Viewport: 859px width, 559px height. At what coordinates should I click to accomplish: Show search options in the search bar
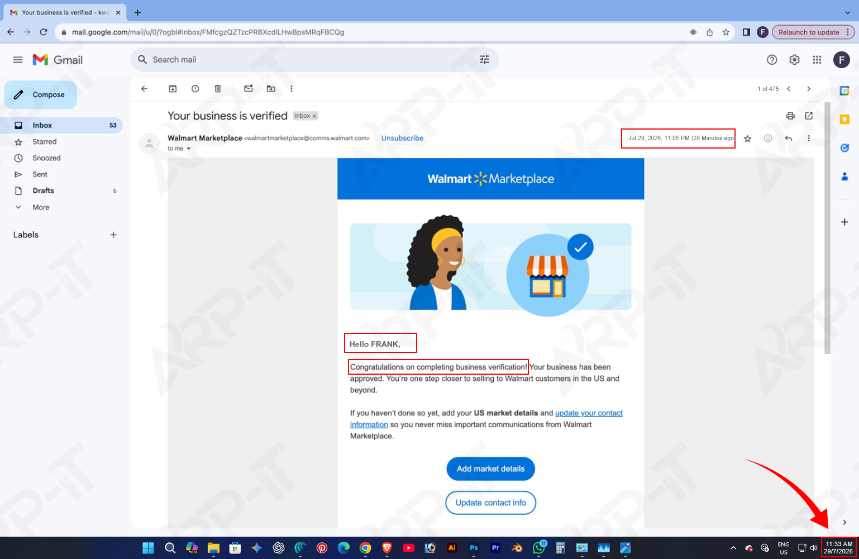[x=484, y=60]
